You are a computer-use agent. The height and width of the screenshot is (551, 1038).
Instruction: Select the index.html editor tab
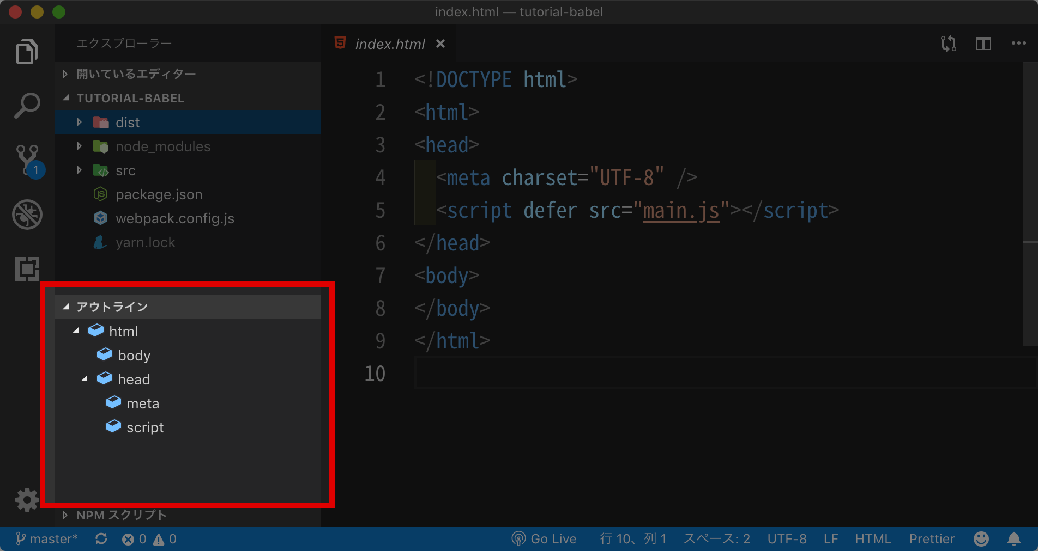[x=389, y=44]
